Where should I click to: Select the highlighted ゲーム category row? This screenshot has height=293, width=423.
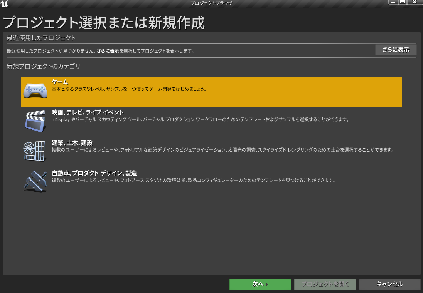pos(211,92)
